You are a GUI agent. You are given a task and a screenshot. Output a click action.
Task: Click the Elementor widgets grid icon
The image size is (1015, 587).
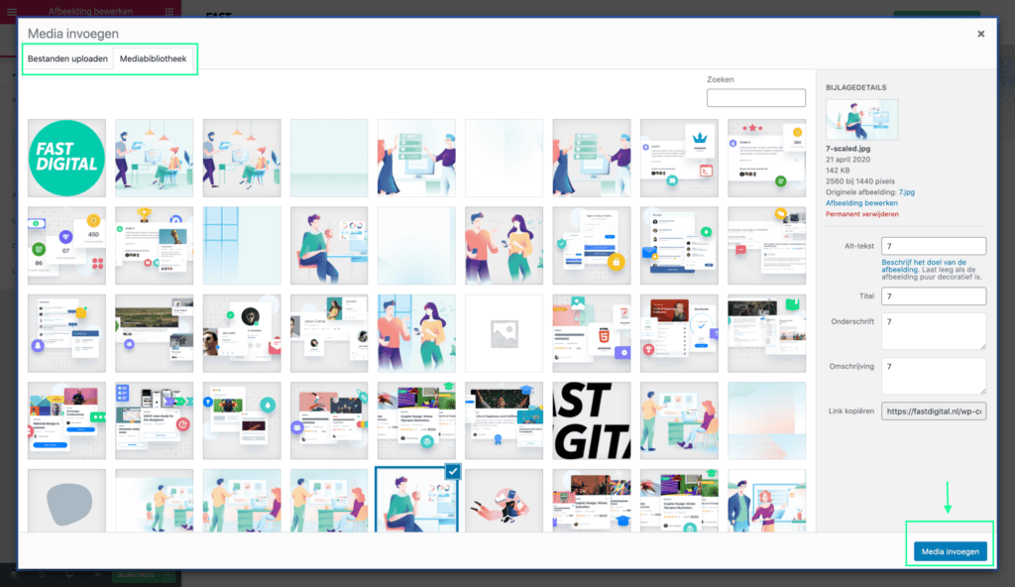(x=169, y=11)
